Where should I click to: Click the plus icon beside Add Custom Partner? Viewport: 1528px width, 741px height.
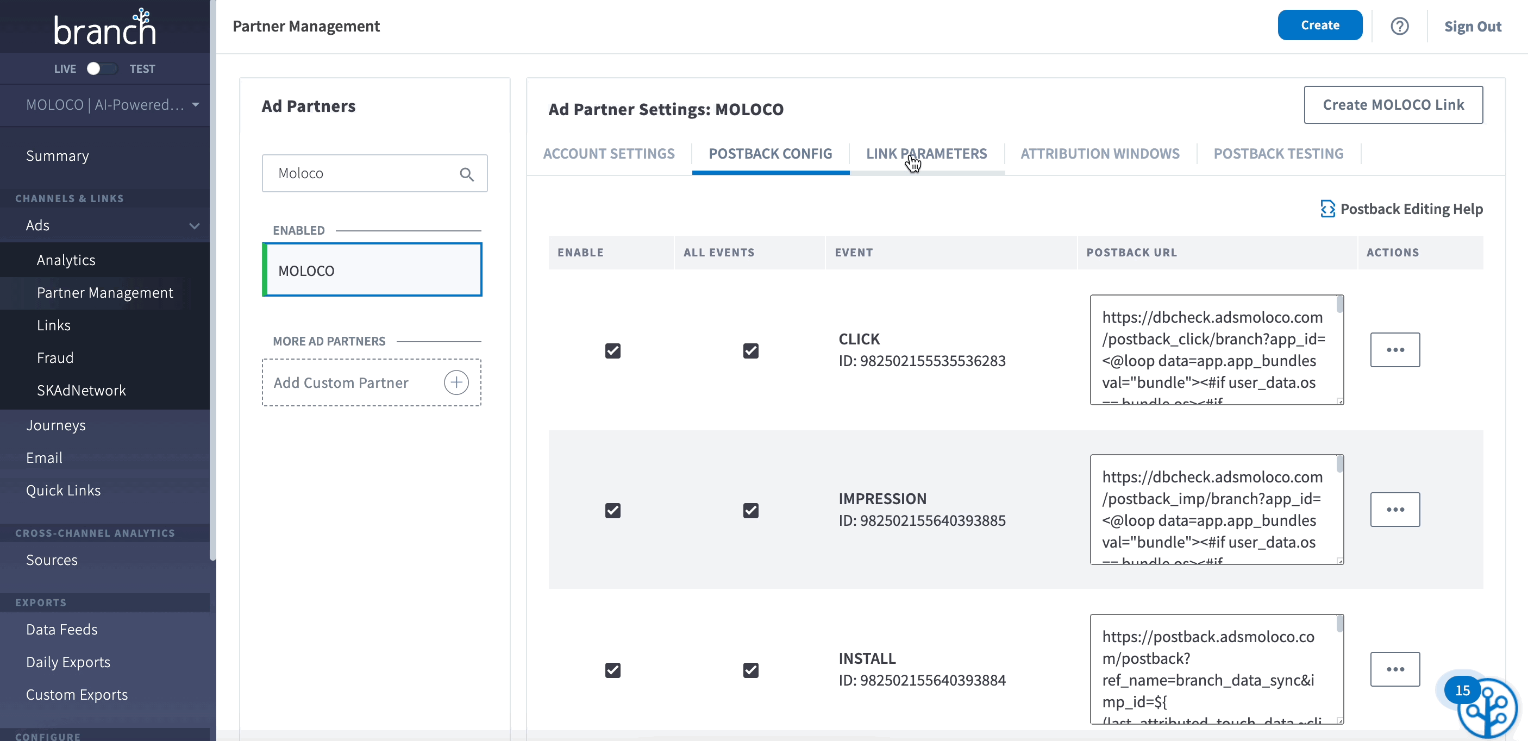(x=456, y=382)
